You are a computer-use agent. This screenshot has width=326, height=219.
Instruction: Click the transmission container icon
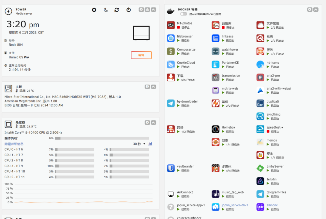[215, 77]
